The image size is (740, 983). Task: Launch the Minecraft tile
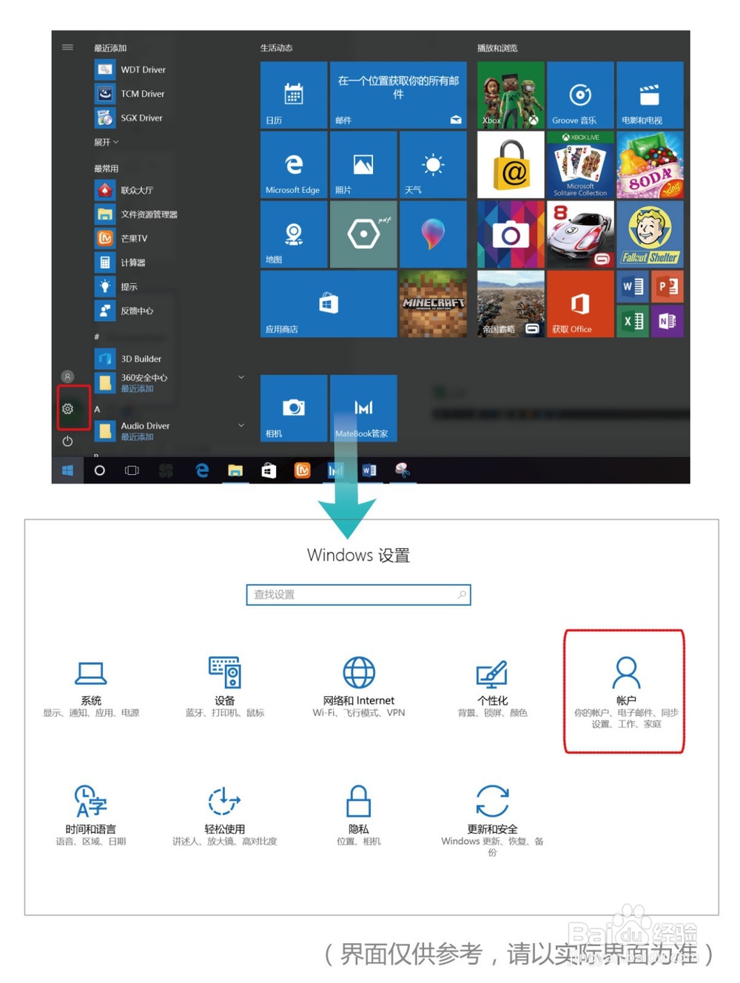point(433,304)
